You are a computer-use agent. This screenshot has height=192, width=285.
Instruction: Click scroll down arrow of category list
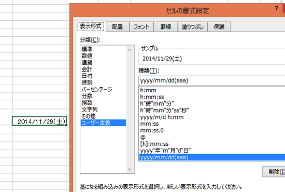tap(130, 170)
